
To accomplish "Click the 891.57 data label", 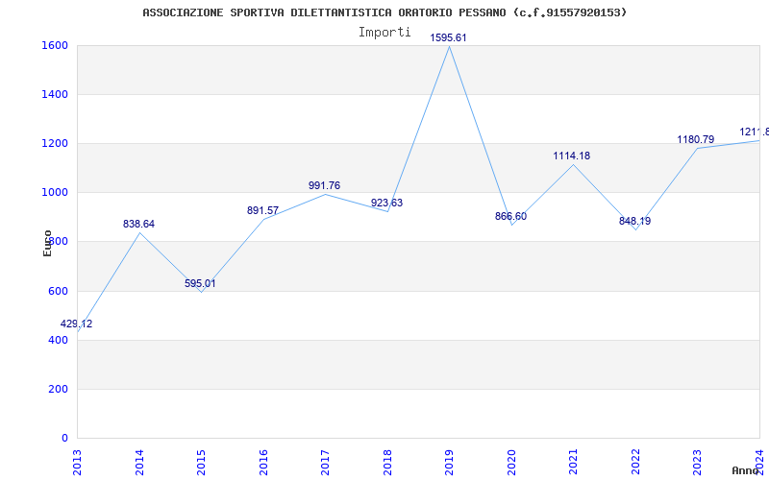I will click(262, 210).
